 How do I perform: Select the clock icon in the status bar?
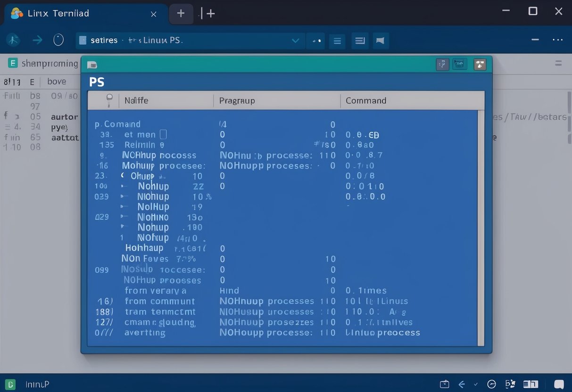pyautogui.click(x=491, y=384)
